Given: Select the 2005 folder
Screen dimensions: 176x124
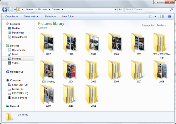Looking at the screenshot, I should (94, 72).
